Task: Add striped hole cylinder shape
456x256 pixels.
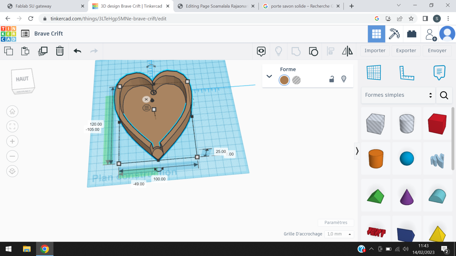Action: coord(407,124)
